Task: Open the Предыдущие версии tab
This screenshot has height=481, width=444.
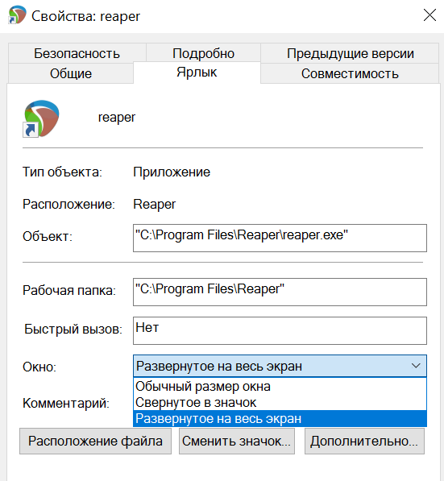Action: coord(350,53)
